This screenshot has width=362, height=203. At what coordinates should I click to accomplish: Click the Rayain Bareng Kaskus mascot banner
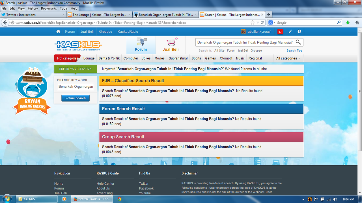(x=31, y=91)
